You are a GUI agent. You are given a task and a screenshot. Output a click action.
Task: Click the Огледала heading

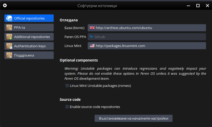tap(69, 20)
